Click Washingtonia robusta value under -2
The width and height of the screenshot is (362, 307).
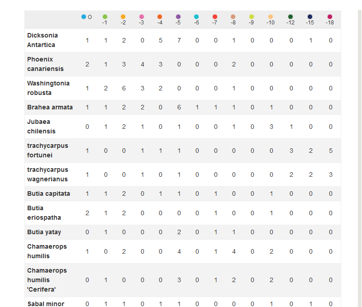click(x=123, y=88)
